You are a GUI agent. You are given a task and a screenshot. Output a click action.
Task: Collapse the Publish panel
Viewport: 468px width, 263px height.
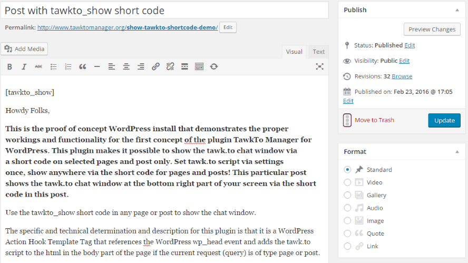[x=456, y=10]
